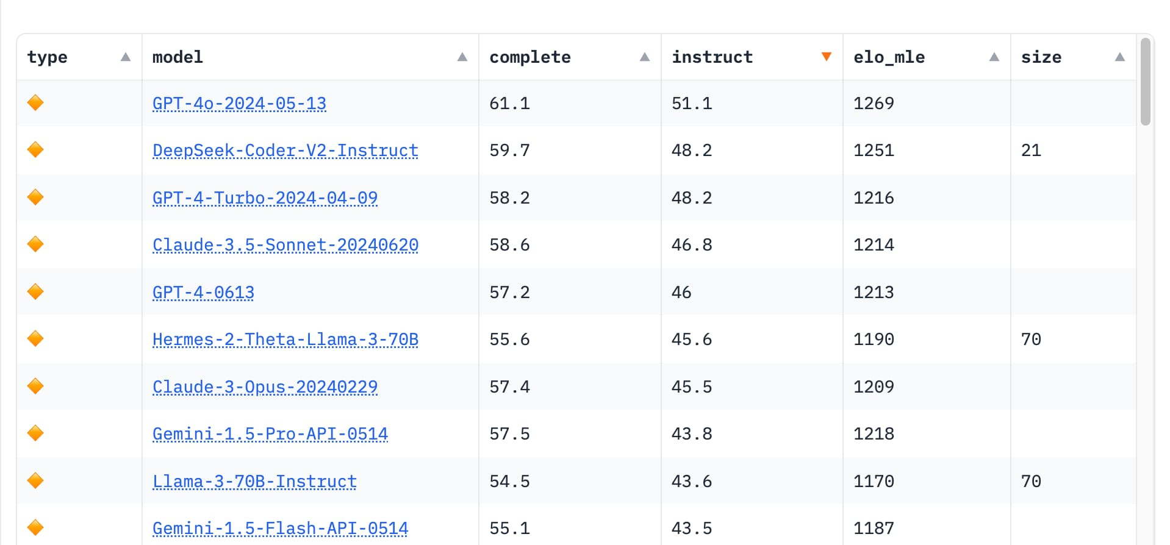This screenshot has height=545, width=1170.
Task: Click the table's vertical scrollbar thumb
Action: (x=1146, y=82)
